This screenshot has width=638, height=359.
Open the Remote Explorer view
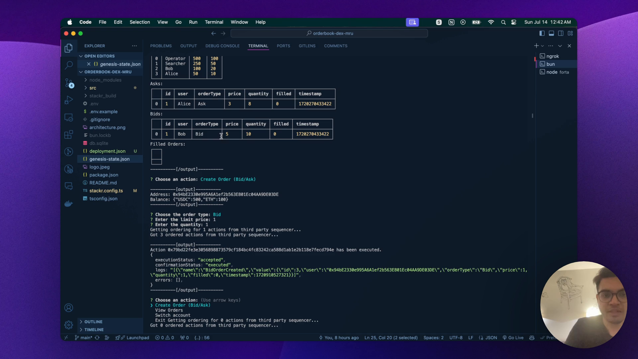(68, 117)
